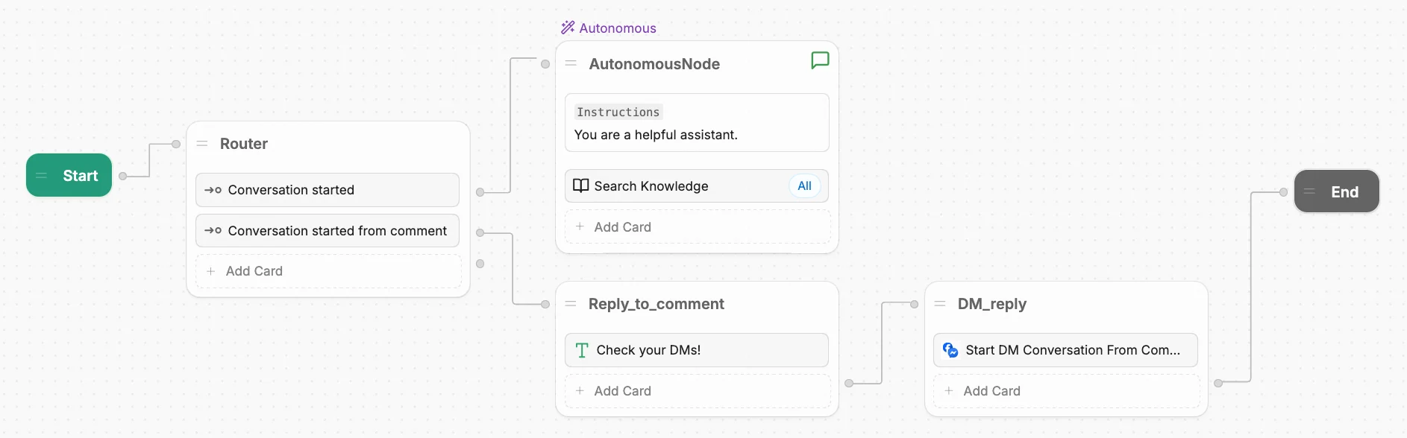
Task: Click the Messenger icon on Start DM Conversation card
Action: pyautogui.click(x=950, y=350)
